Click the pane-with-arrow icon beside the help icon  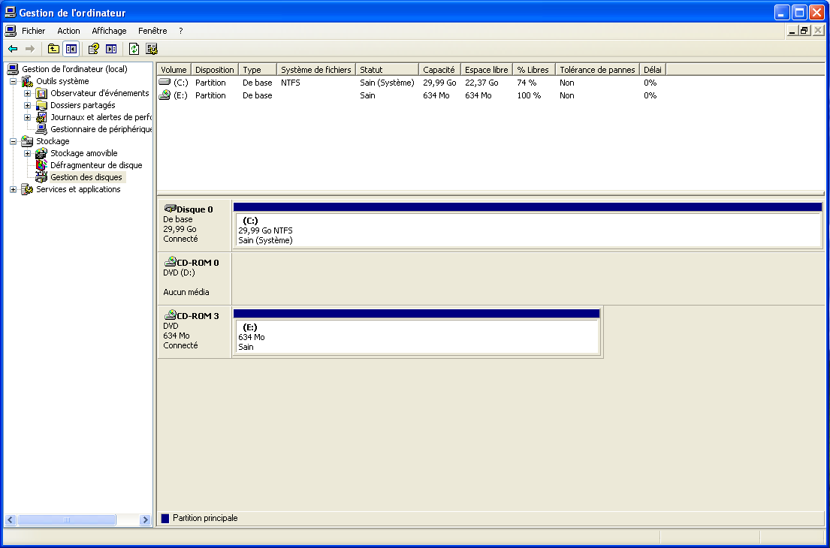click(x=111, y=50)
